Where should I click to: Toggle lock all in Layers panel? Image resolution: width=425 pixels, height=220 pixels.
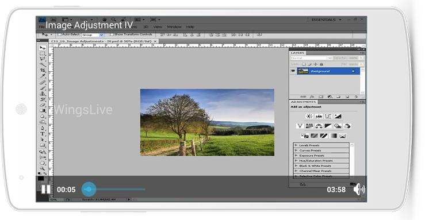(321, 64)
